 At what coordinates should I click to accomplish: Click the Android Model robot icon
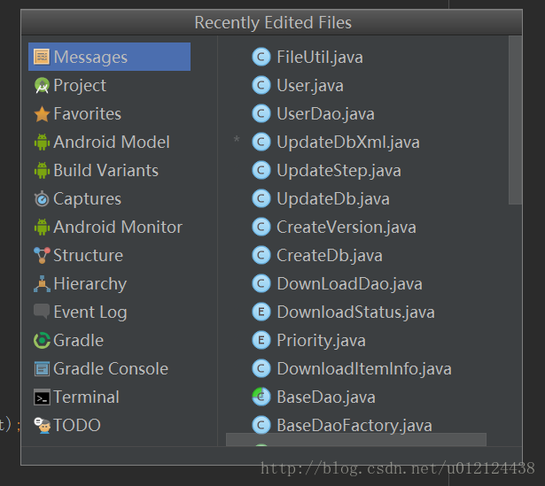click(x=42, y=142)
